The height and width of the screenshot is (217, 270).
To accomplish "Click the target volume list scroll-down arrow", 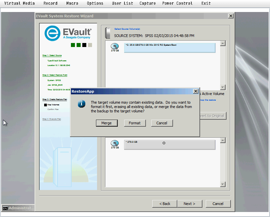I will tap(223, 184).
